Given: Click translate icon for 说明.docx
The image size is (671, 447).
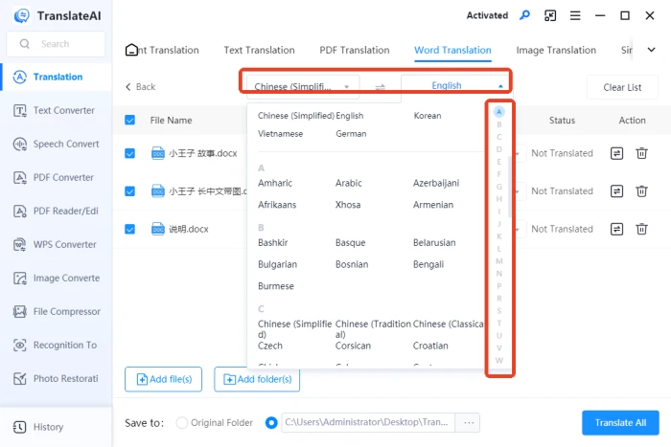Looking at the screenshot, I should [x=616, y=229].
